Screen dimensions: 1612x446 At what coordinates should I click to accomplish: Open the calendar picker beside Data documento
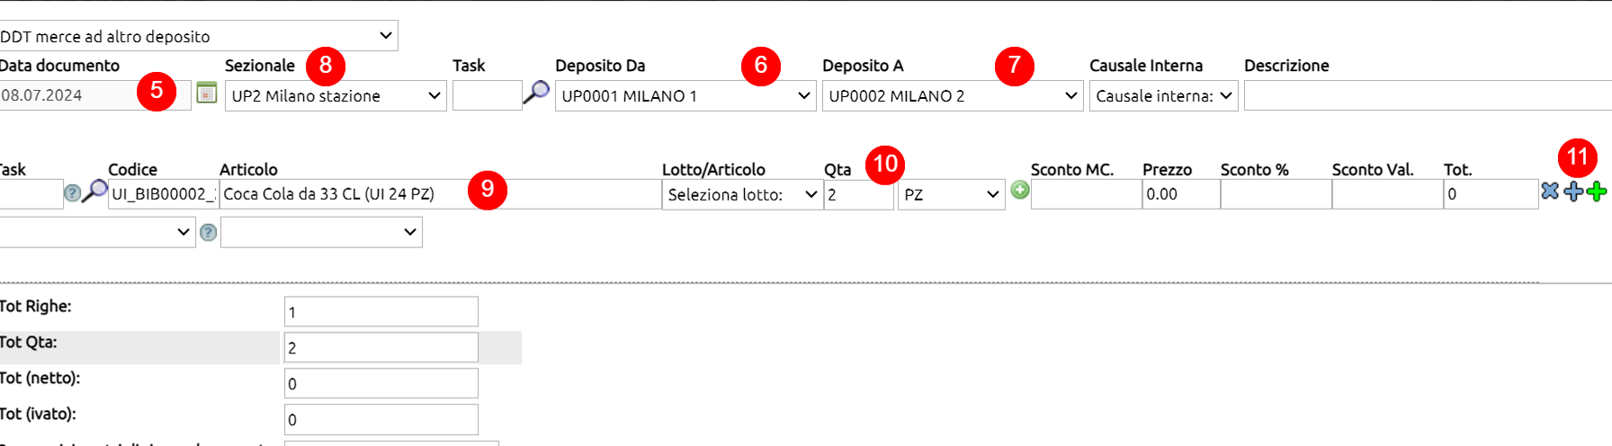(x=207, y=93)
